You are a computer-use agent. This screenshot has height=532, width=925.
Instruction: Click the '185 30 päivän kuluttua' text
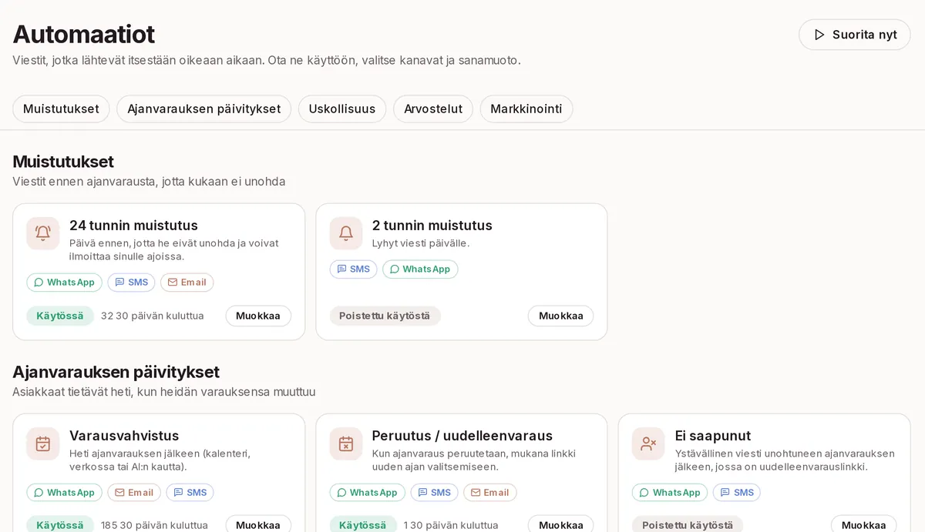(x=154, y=525)
